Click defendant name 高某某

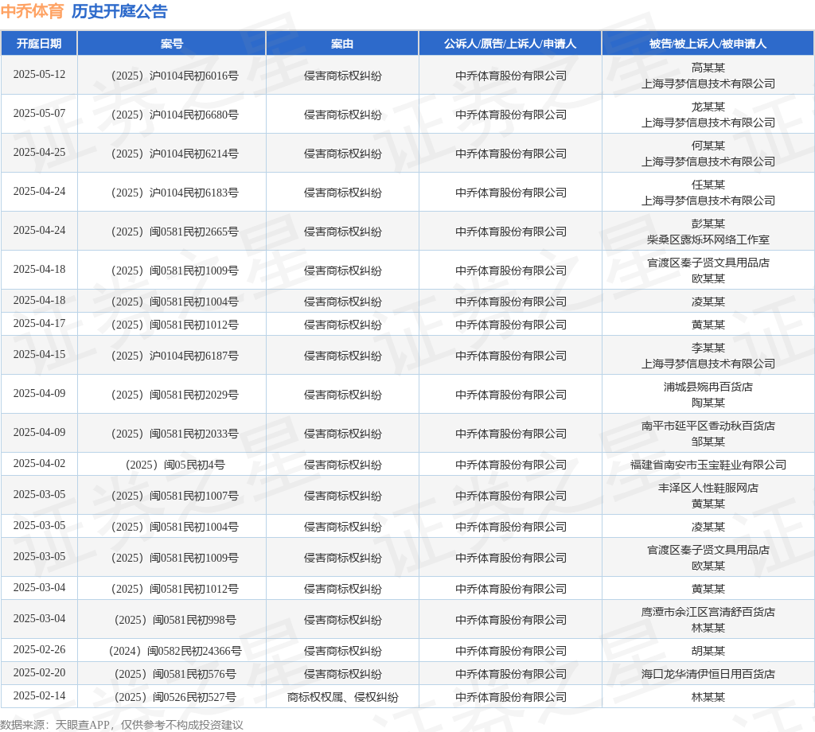point(708,68)
